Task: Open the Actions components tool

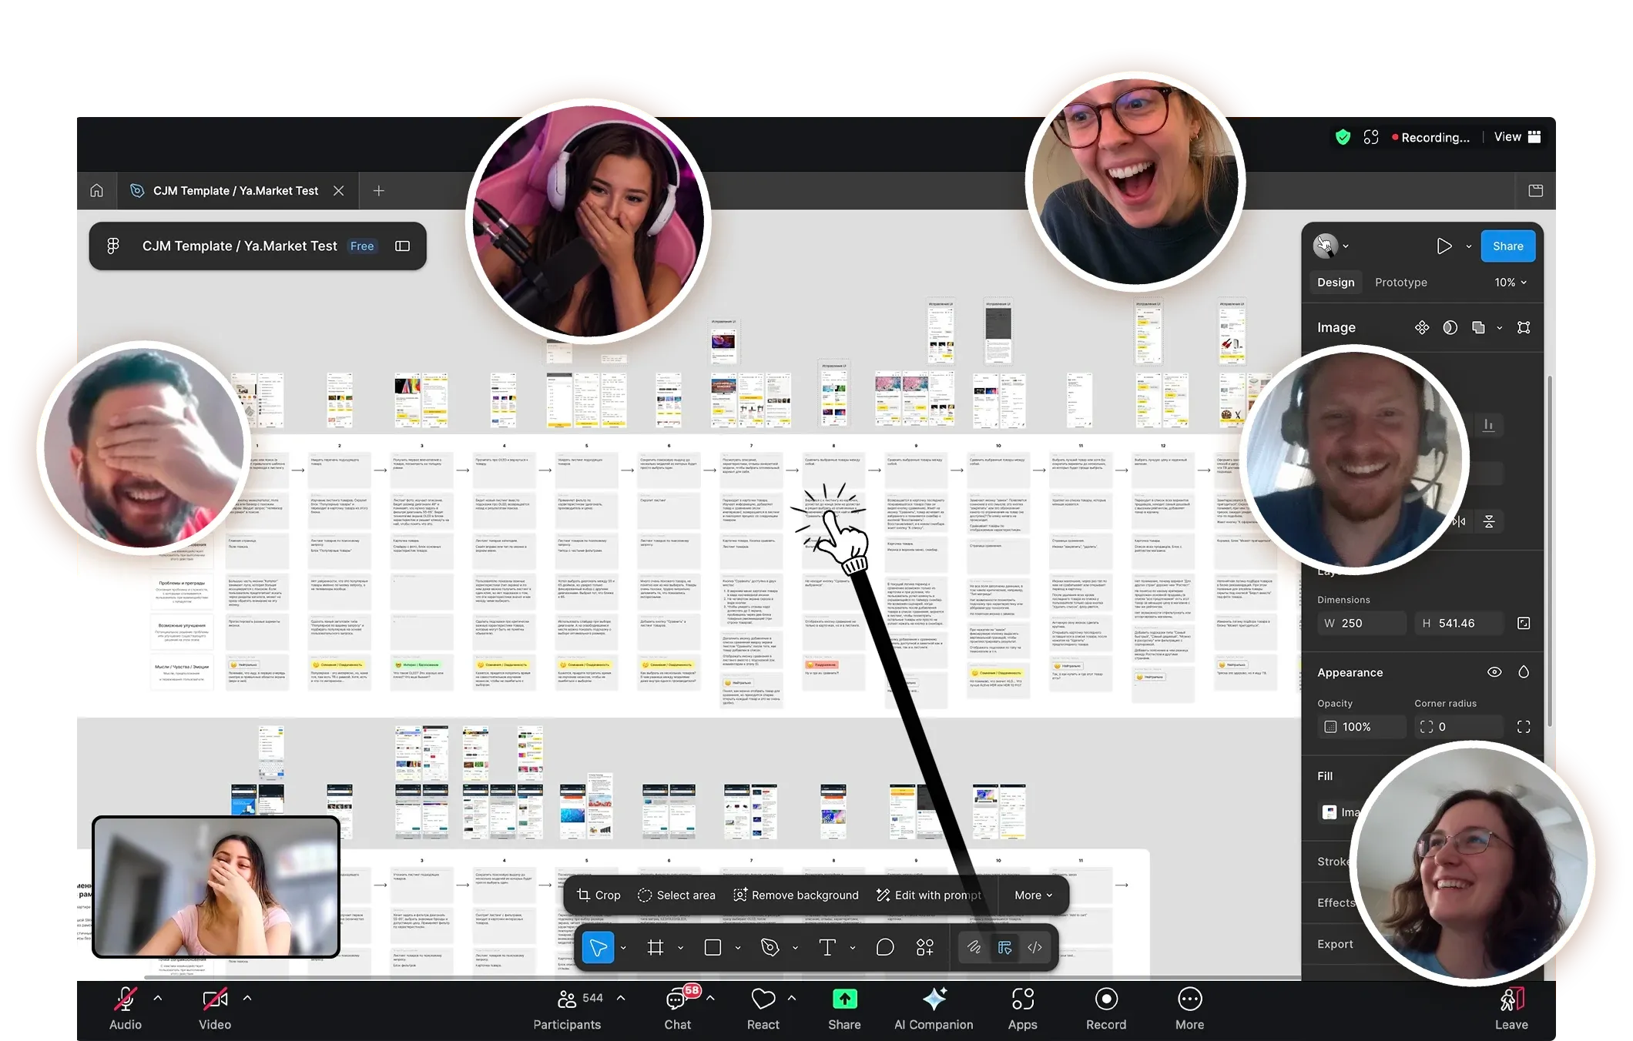Action: [x=924, y=947]
